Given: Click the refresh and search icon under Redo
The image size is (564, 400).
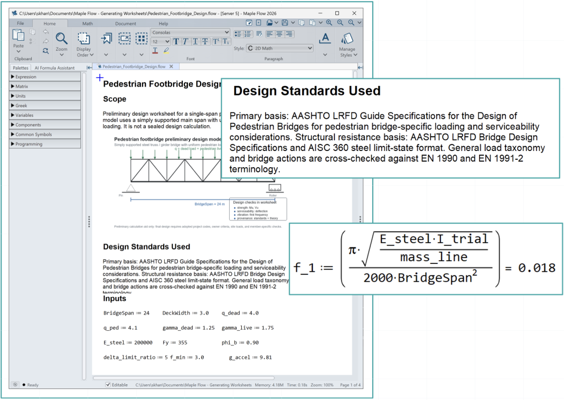Looking at the screenshot, I should pyautogui.click(x=46, y=51).
